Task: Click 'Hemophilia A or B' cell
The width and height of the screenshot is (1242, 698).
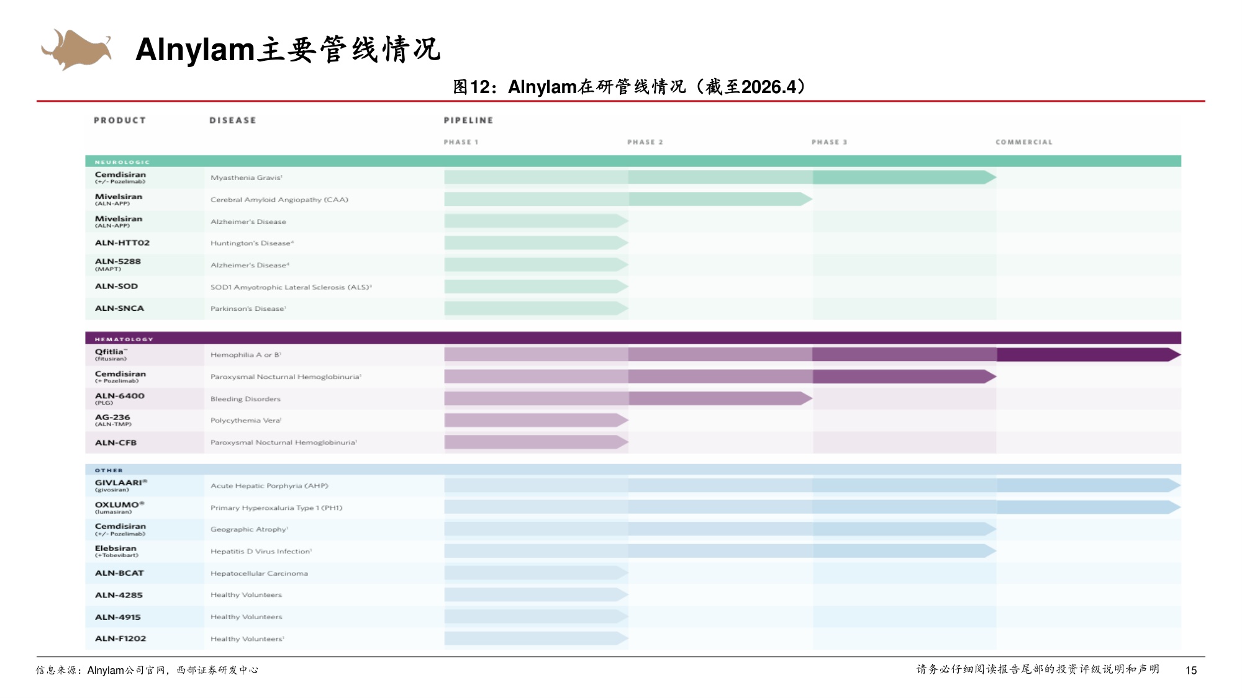Action: tap(246, 355)
